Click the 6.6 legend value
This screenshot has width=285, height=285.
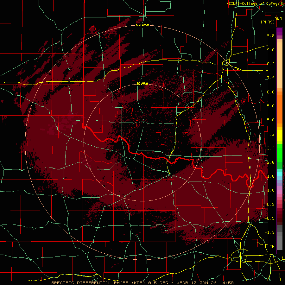[x=271, y=92]
